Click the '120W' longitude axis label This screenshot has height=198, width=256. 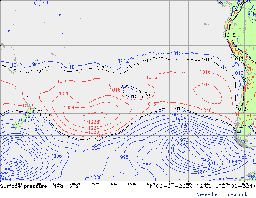point(151,184)
